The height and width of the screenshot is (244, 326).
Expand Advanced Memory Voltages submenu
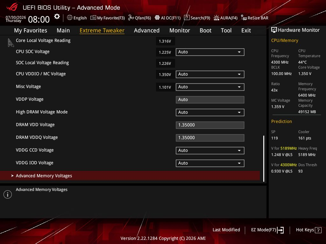click(x=130, y=176)
